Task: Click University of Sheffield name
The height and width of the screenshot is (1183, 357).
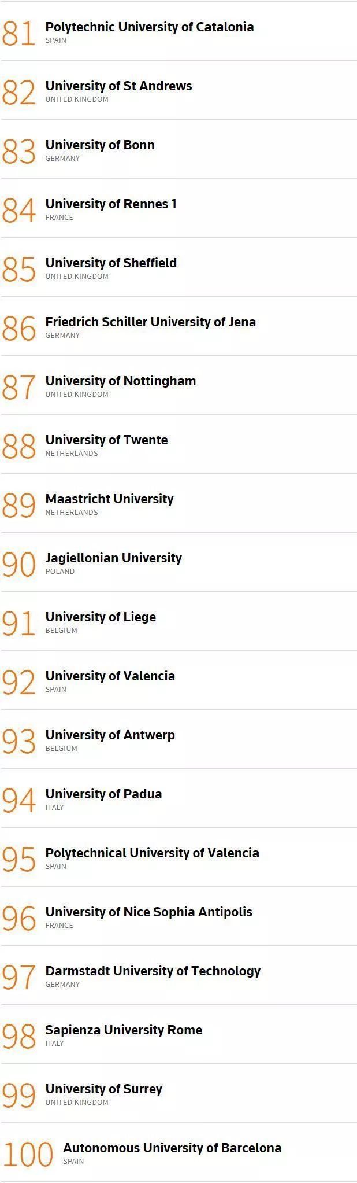Action: coord(111,263)
